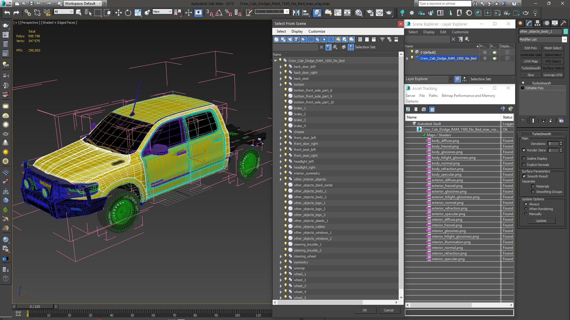Check Separate by Materials checkbox
This screenshot has width=570, height=320.
tap(533, 186)
